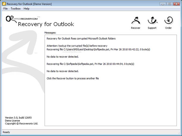Viewport: 182px width, 136px height.
Task: Click the 'Recovery for Outlook' heading
Action: (46, 24)
